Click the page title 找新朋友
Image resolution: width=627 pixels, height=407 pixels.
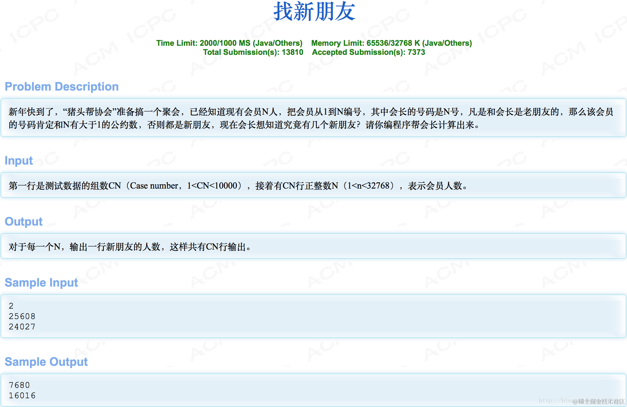tap(314, 12)
